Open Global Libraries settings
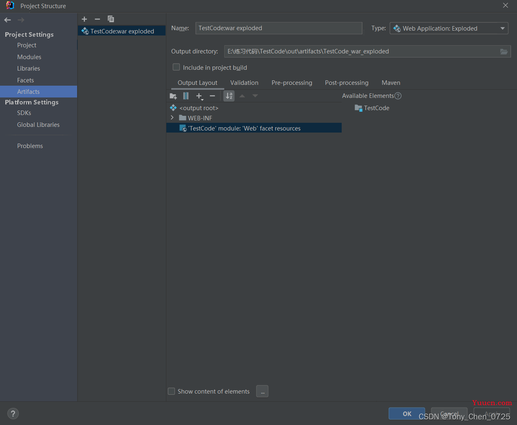Screen dimensions: 517x425 (x=38, y=125)
